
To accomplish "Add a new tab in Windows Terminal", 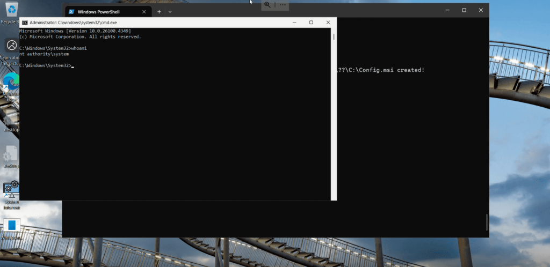I will point(159,12).
